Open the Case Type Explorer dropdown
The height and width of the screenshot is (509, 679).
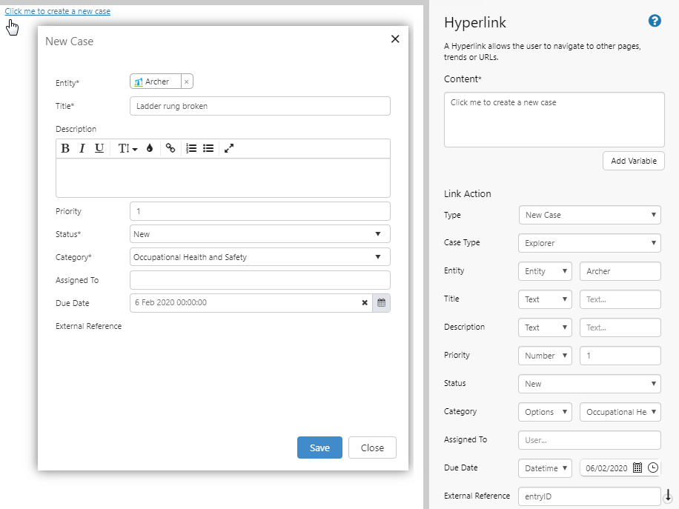click(x=589, y=243)
